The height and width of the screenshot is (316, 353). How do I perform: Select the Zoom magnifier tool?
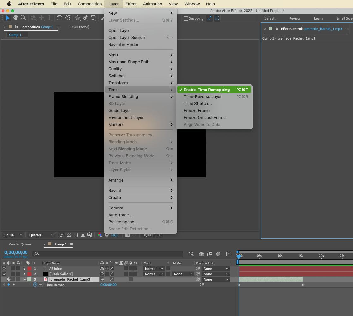23,18
